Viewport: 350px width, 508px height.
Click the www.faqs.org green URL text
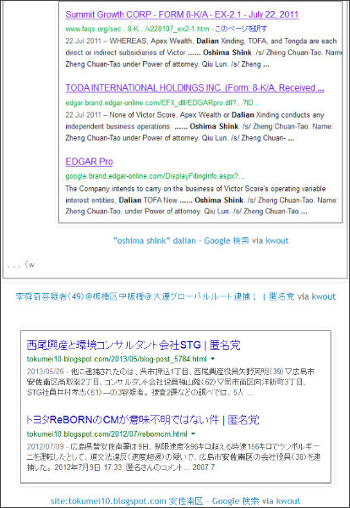point(137,29)
